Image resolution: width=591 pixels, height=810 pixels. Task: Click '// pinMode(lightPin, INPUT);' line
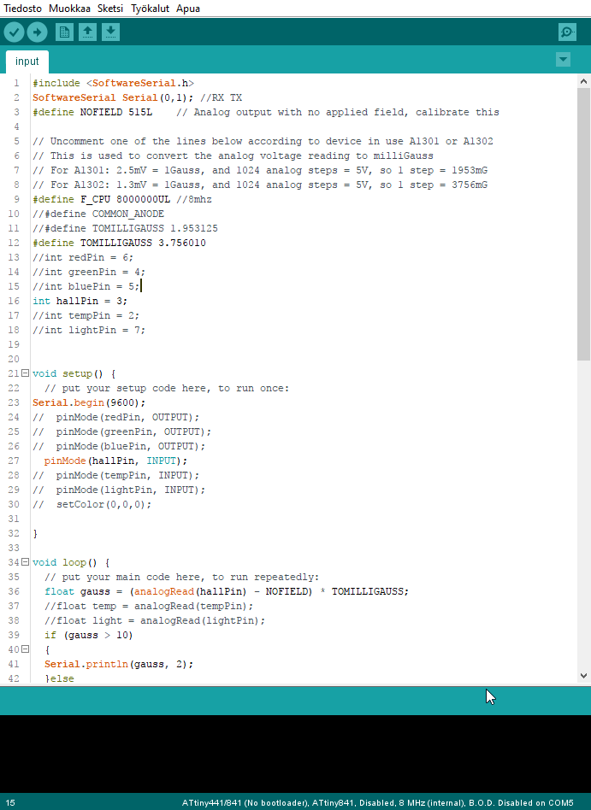119,490
